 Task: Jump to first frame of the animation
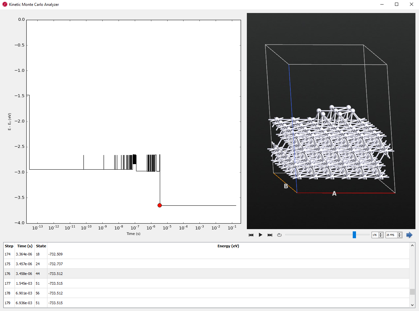pos(251,235)
